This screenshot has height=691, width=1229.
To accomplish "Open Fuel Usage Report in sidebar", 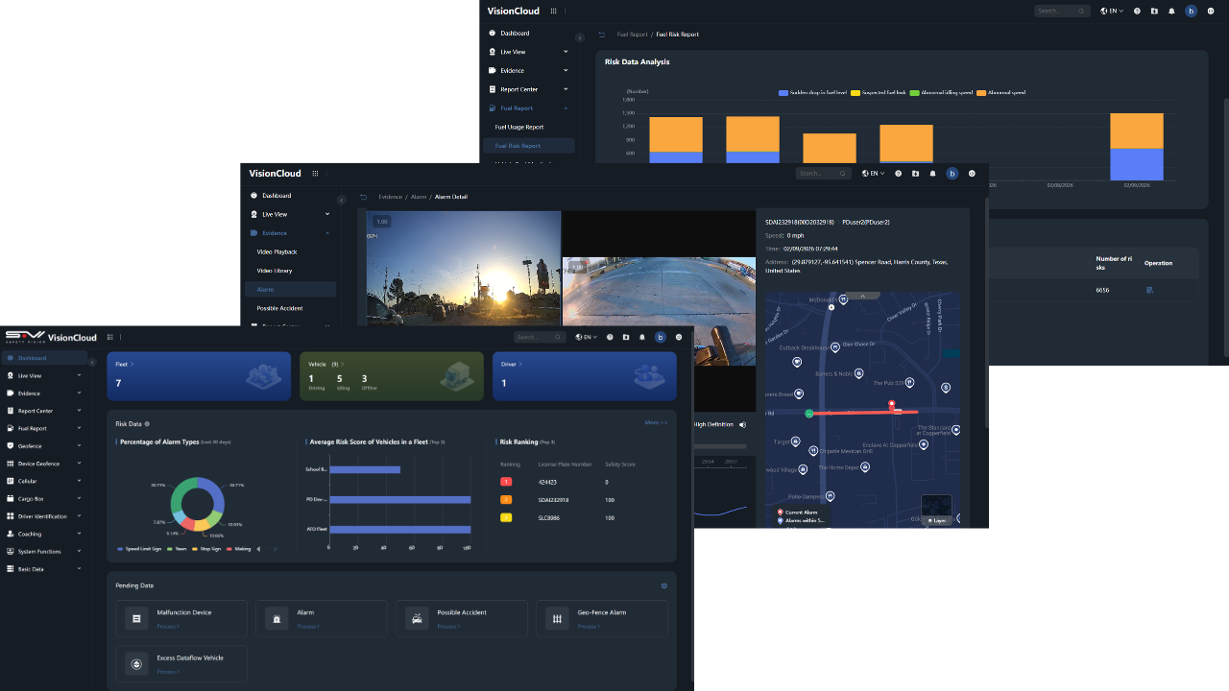I will (519, 127).
